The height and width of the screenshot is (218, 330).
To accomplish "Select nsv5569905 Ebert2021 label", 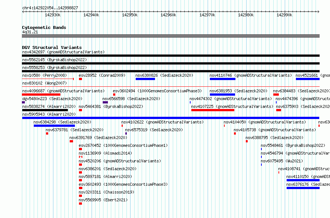I will point(103,200).
